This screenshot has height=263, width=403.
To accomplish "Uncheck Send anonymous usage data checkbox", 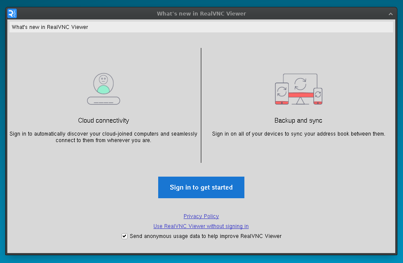I will pos(125,236).
